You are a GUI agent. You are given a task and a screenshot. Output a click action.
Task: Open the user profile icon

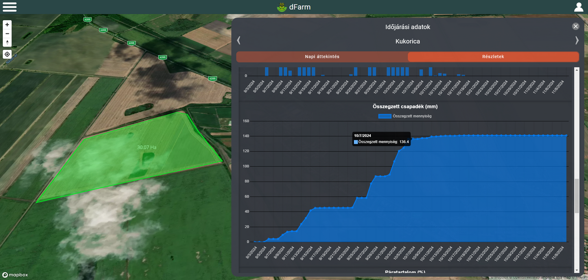578,7
